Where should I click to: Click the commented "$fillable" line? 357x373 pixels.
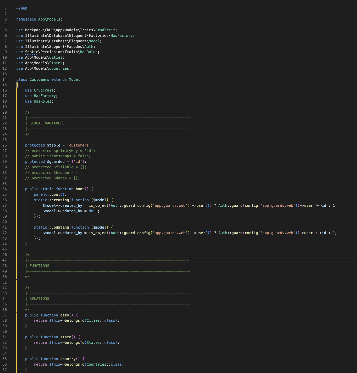point(56,167)
